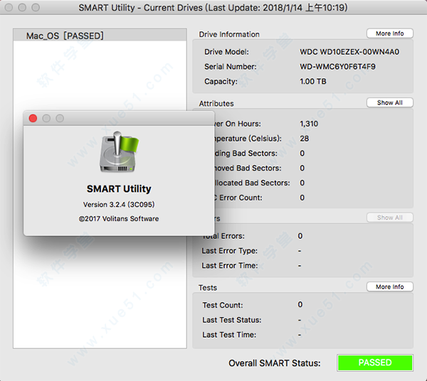Click the Drive Model label

tap(226, 52)
